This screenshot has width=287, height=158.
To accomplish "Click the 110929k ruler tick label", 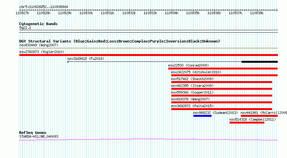I will (65, 13).
